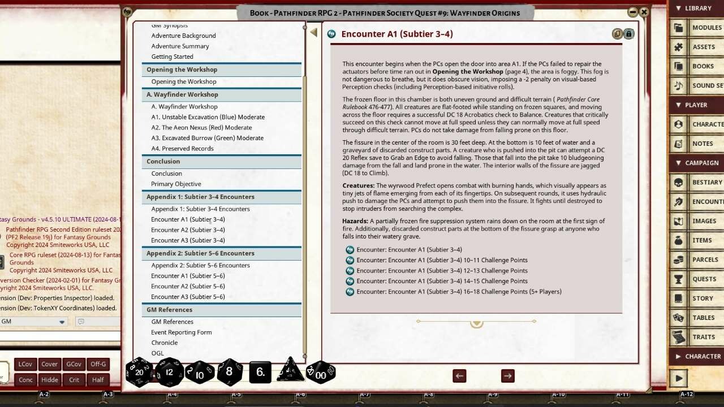Viewport: 724px width, 407px height.
Task: Click the page position slider handle
Action: [476, 322]
